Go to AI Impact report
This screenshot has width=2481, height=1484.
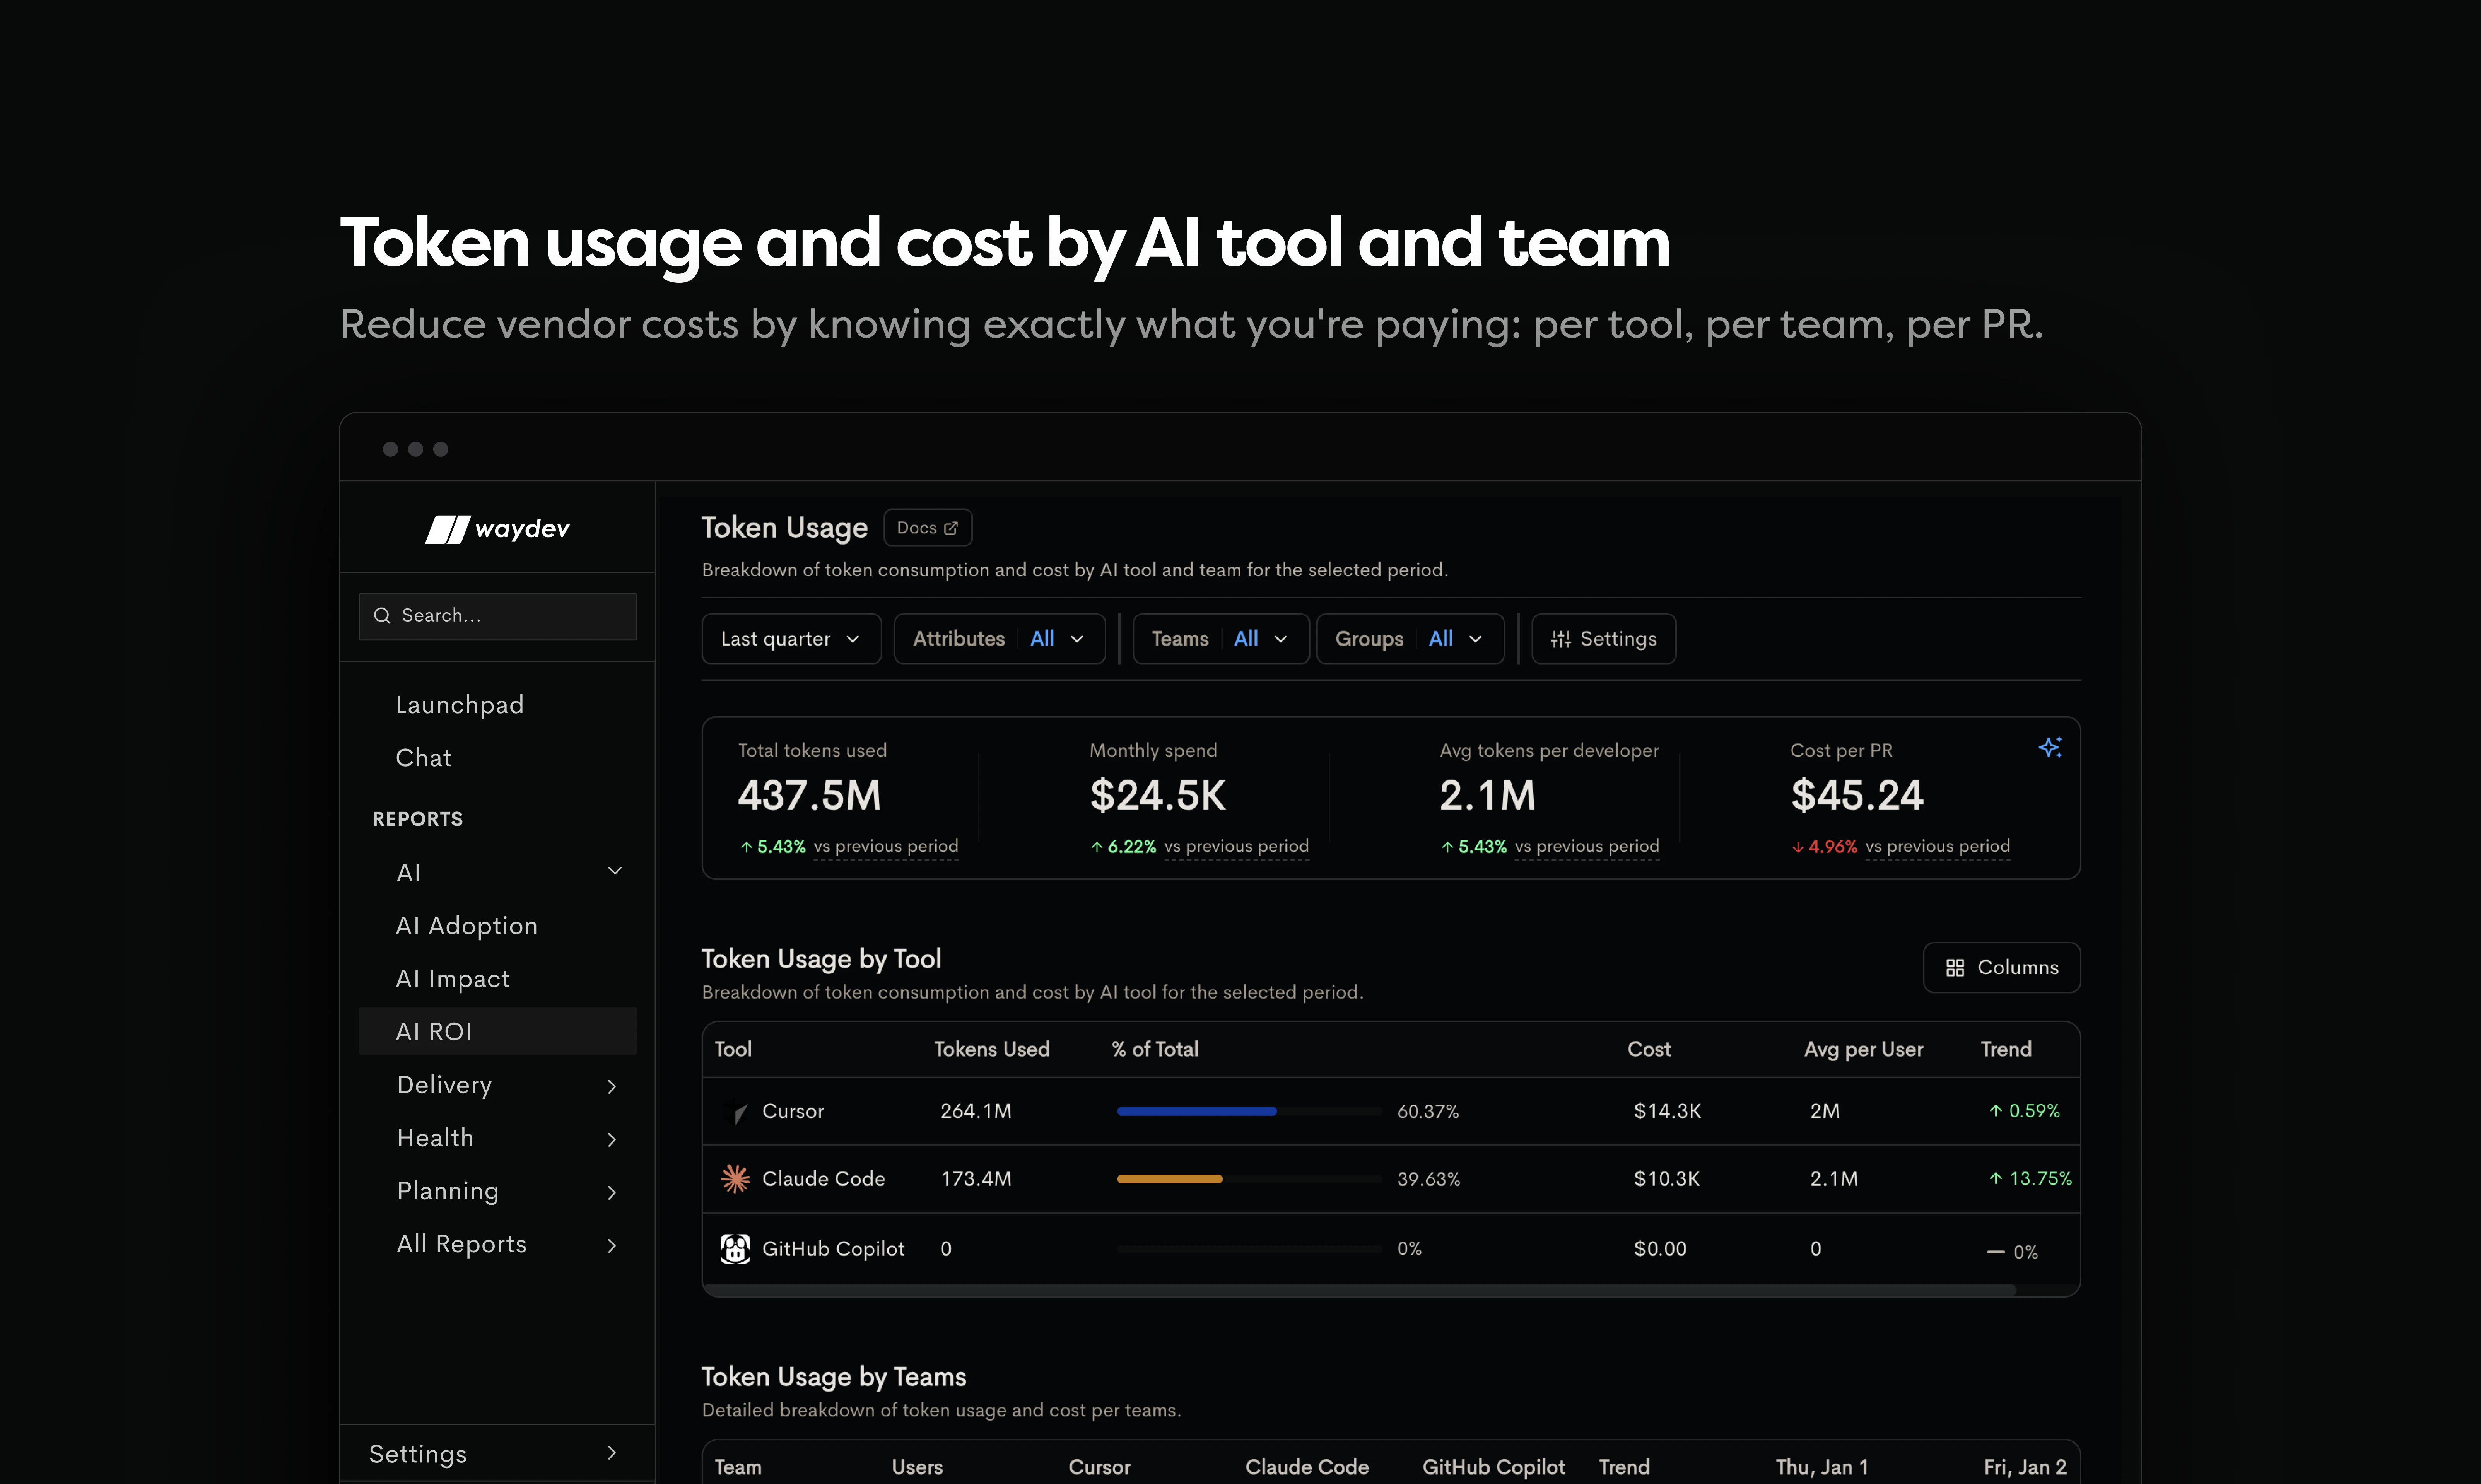click(452, 979)
